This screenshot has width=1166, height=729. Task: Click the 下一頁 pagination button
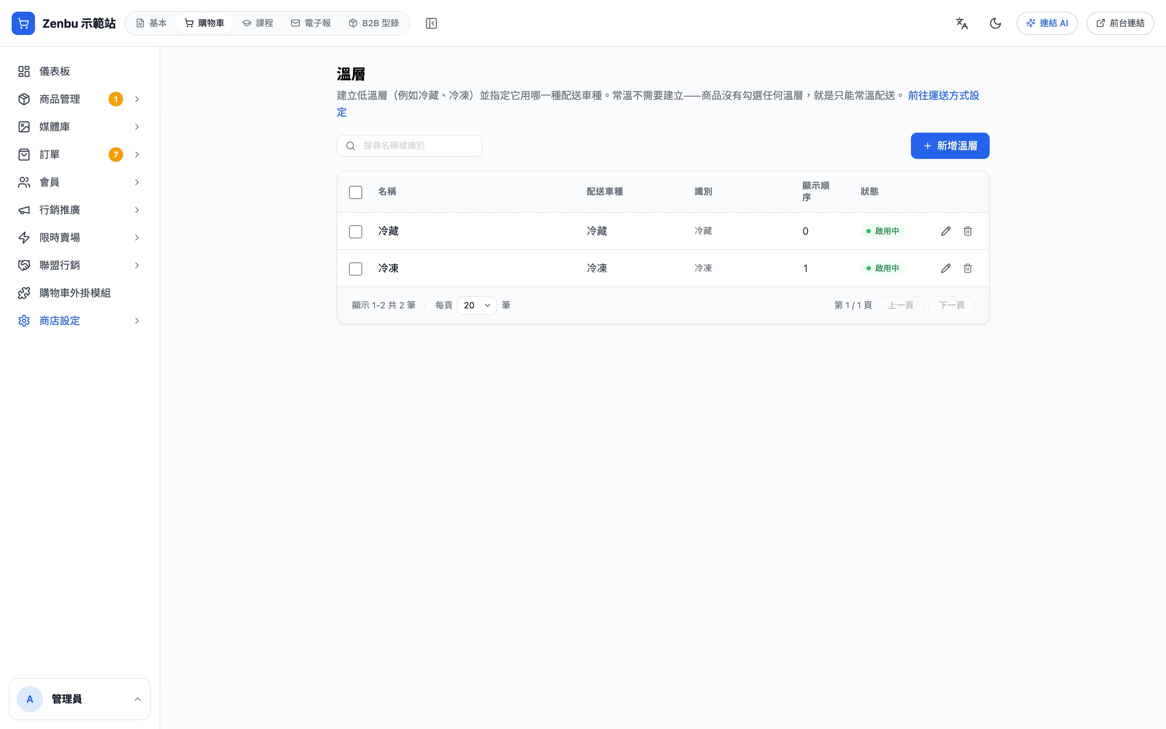tap(951, 305)
